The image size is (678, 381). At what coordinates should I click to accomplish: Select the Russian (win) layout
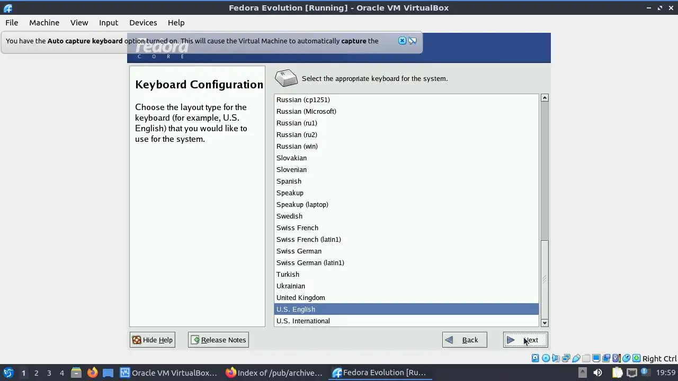tap(406, 146)
